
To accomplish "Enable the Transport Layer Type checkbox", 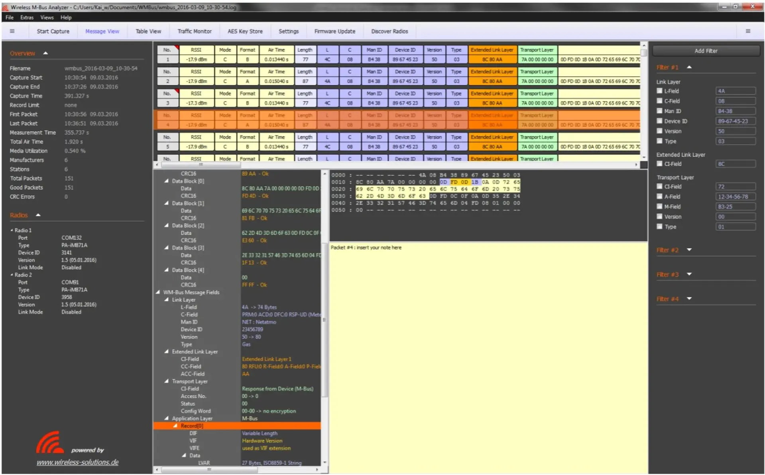I will pyautogui.click(x=659, y=226).
